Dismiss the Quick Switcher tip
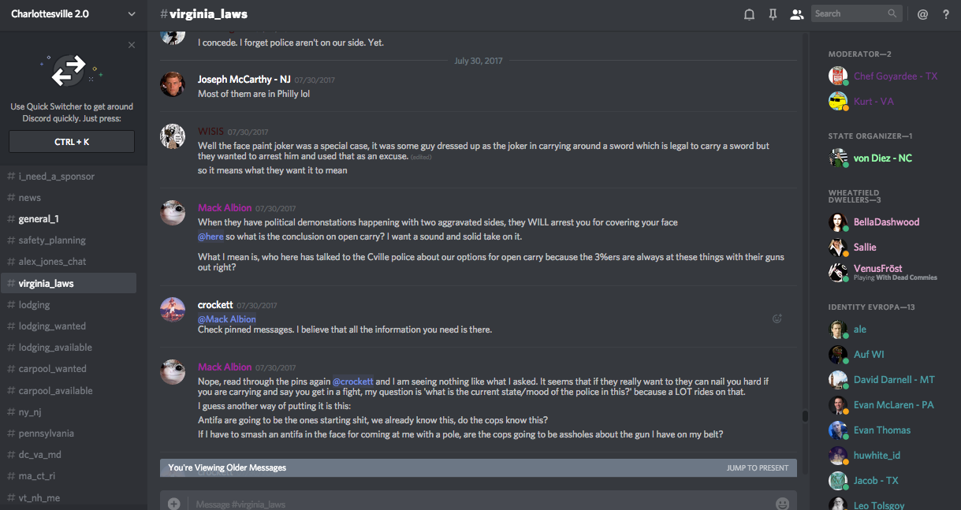This screenshot has width=961, height=510. point(132,45)
